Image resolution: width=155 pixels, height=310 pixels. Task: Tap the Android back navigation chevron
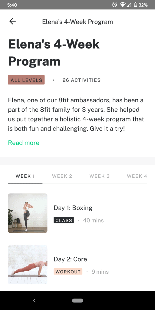(x=34, y=301)
